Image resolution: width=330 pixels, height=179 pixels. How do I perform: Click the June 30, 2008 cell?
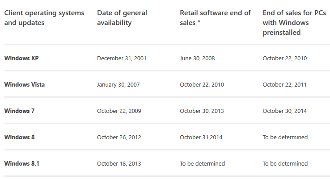[197, 58]
